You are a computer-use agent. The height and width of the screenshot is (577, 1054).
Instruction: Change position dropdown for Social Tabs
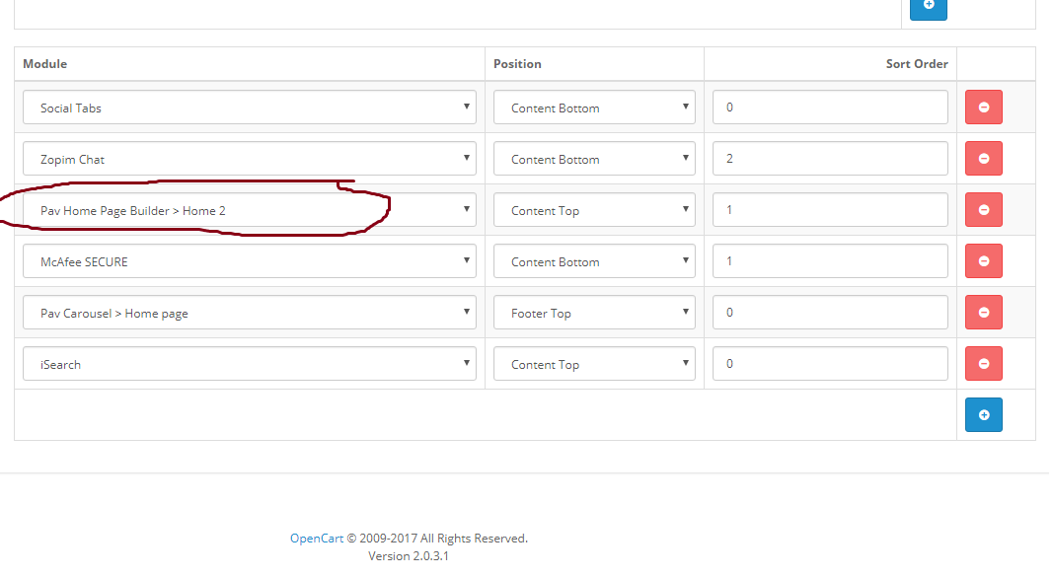coord(594,108)
